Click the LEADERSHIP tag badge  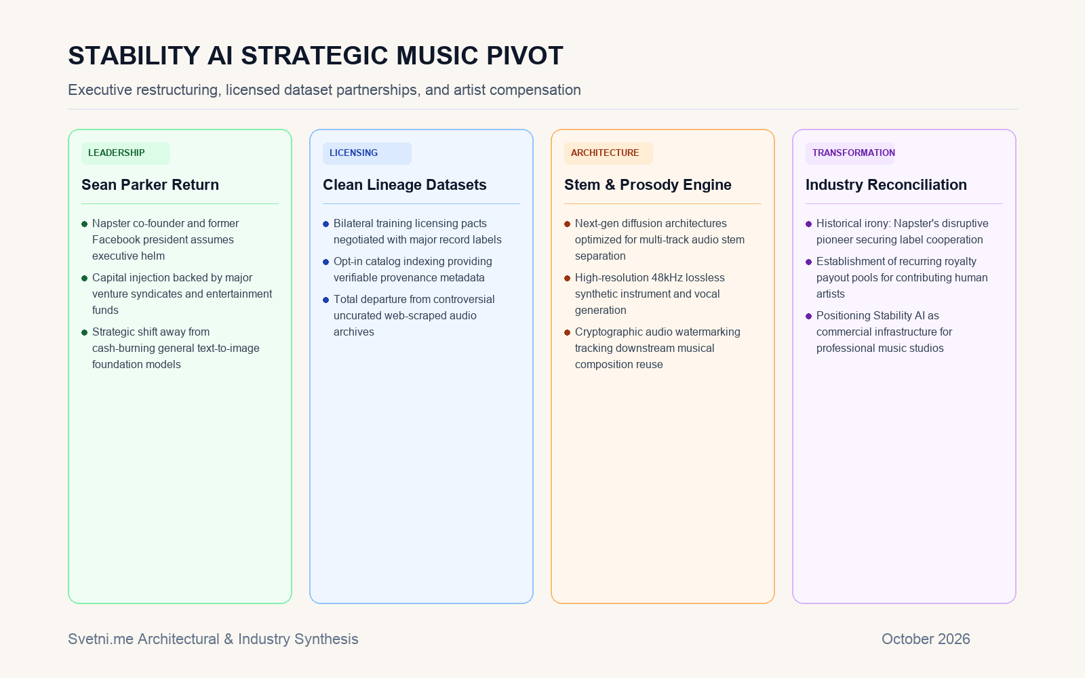click(x=125, y=153)
